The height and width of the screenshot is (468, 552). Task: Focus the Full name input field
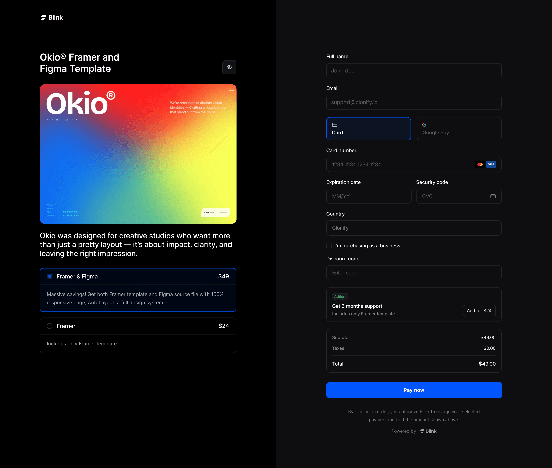point(413,71)
